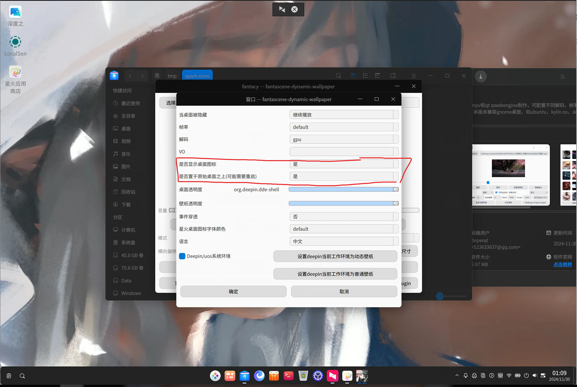The image size is (577, 387).
Task: Open the launcher from the dock
Action: 215,375
